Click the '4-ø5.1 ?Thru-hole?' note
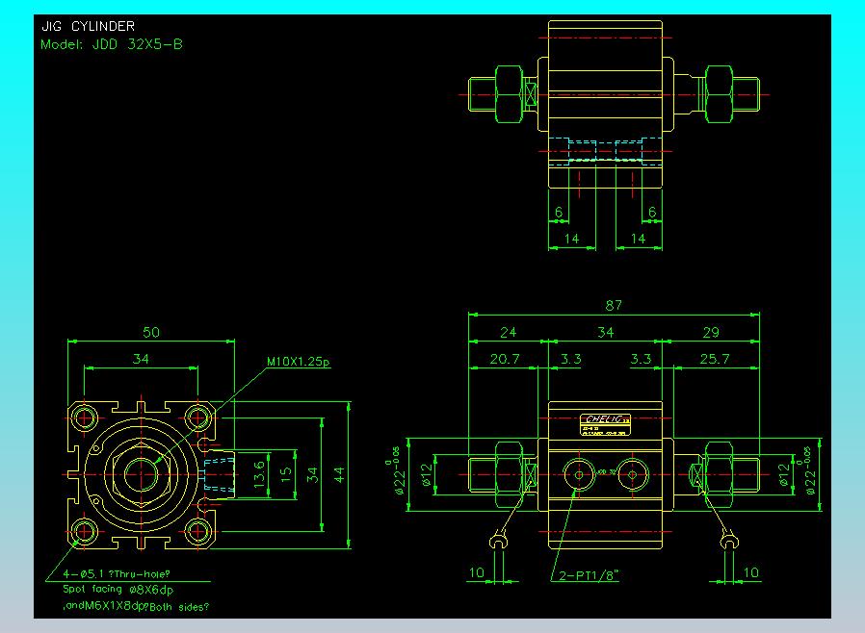 coord(117,574)
